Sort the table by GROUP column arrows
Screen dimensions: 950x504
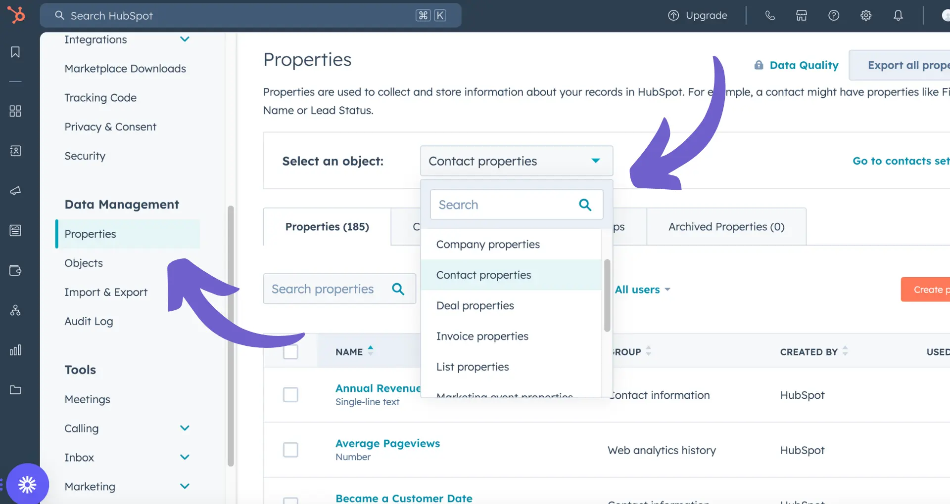648,351
